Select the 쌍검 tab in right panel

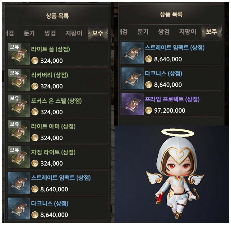pyautogui.click(x=164, y=32)
